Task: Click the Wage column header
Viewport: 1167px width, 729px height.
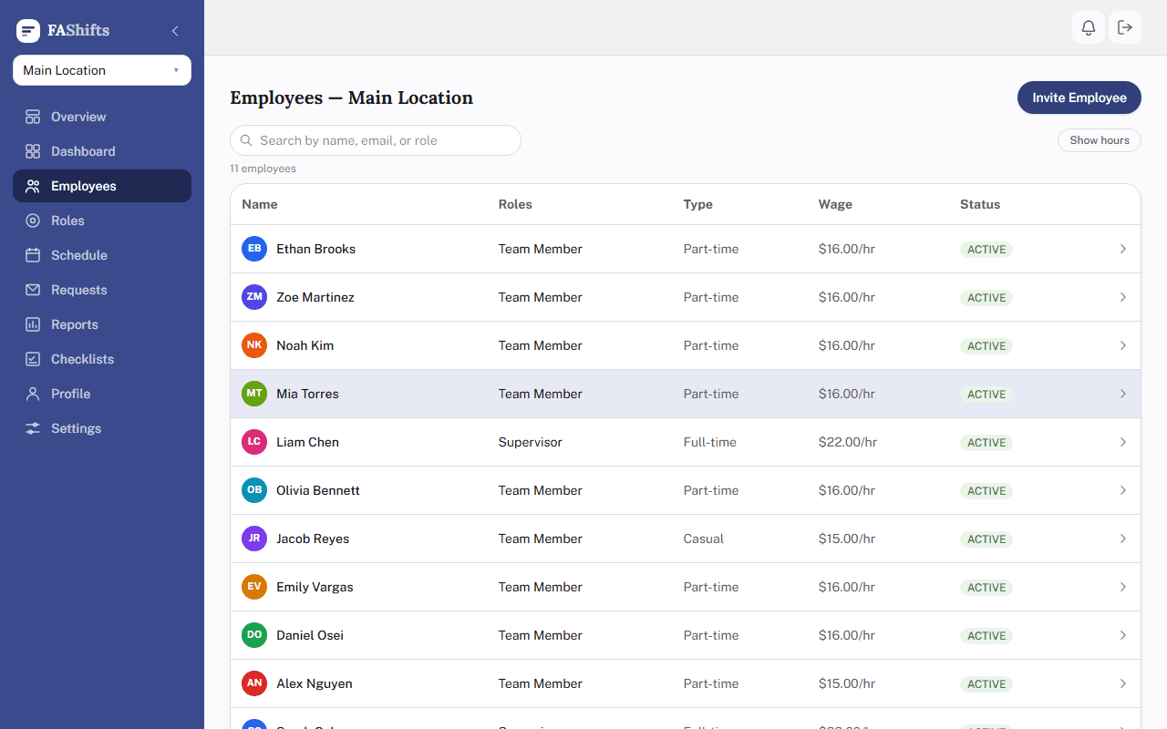Action: pos(835,204)
